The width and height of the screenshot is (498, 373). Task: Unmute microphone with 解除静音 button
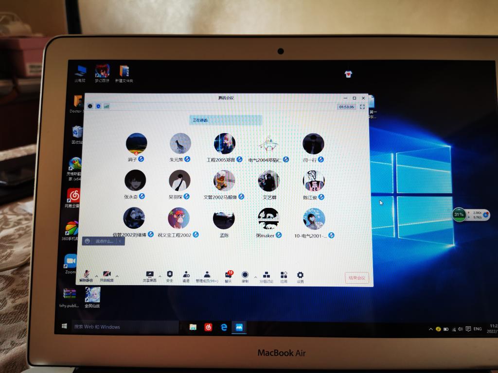86,276
